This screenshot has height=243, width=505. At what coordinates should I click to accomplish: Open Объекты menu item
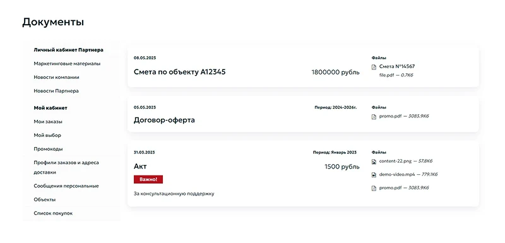click(x=44, y=199)
